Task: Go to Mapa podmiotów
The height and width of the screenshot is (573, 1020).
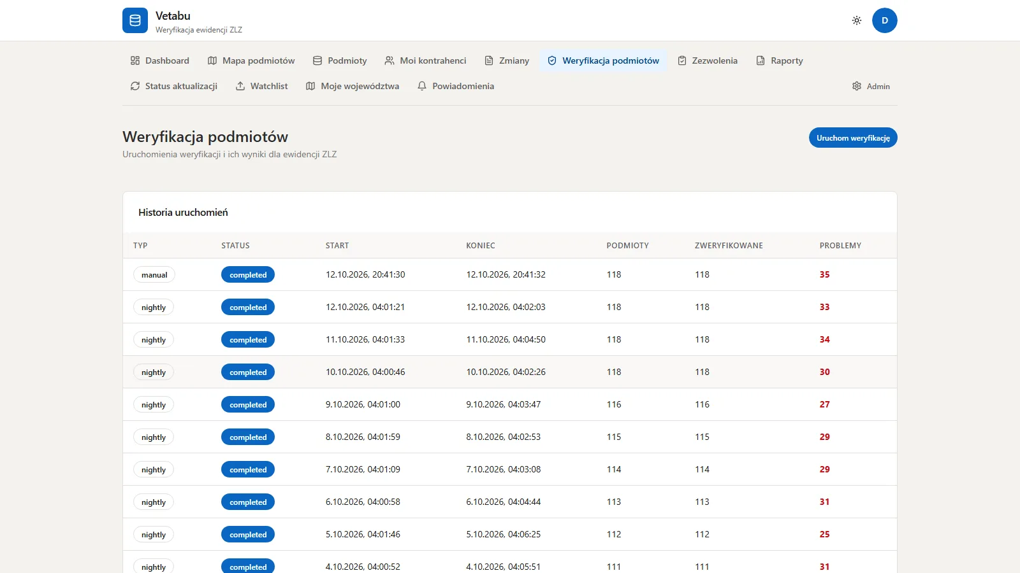Action: point(251,60)
